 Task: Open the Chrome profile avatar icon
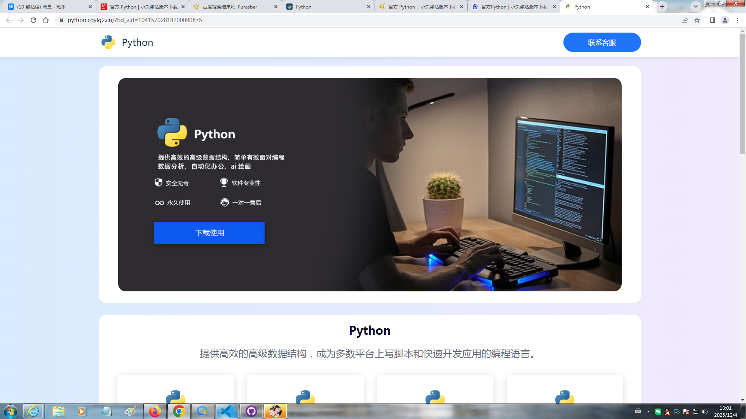[x=725, y=20]
